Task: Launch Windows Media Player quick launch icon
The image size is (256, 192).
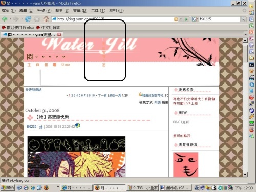Action: (x=26, y=188)
